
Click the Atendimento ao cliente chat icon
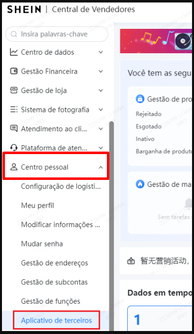[14, 129]
